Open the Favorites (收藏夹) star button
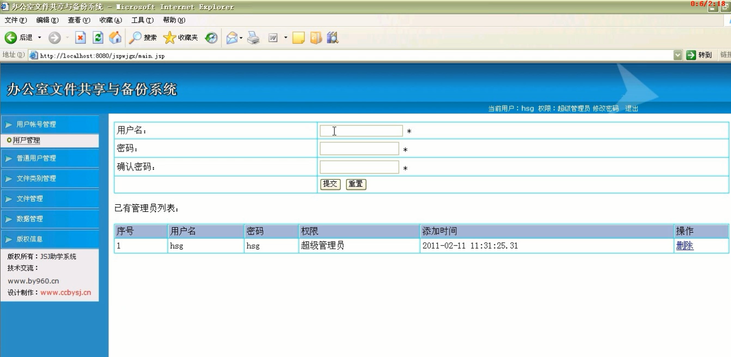Viewport: 731px width, 357px height. tap(181, 38)
